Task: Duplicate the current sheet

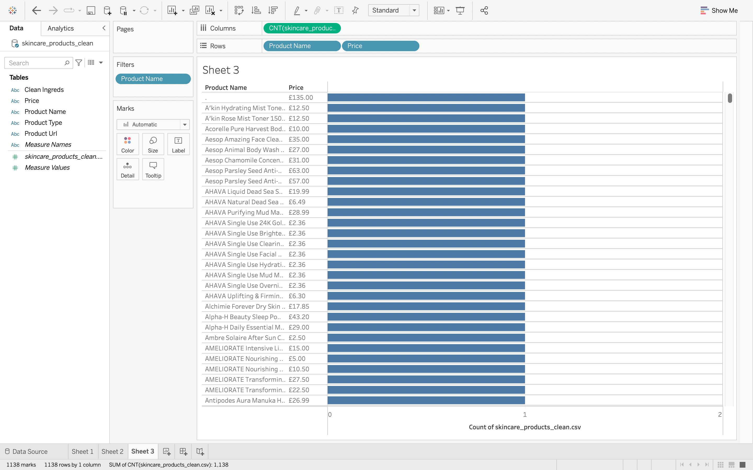Action: pos(194,10)
